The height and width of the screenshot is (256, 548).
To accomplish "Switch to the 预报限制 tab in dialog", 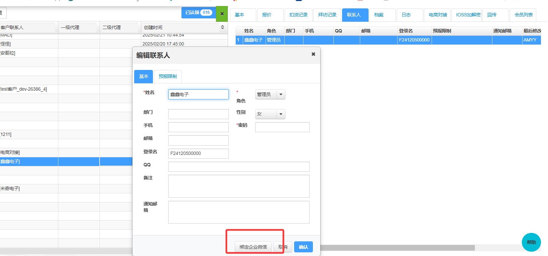I will coord(168,77).
